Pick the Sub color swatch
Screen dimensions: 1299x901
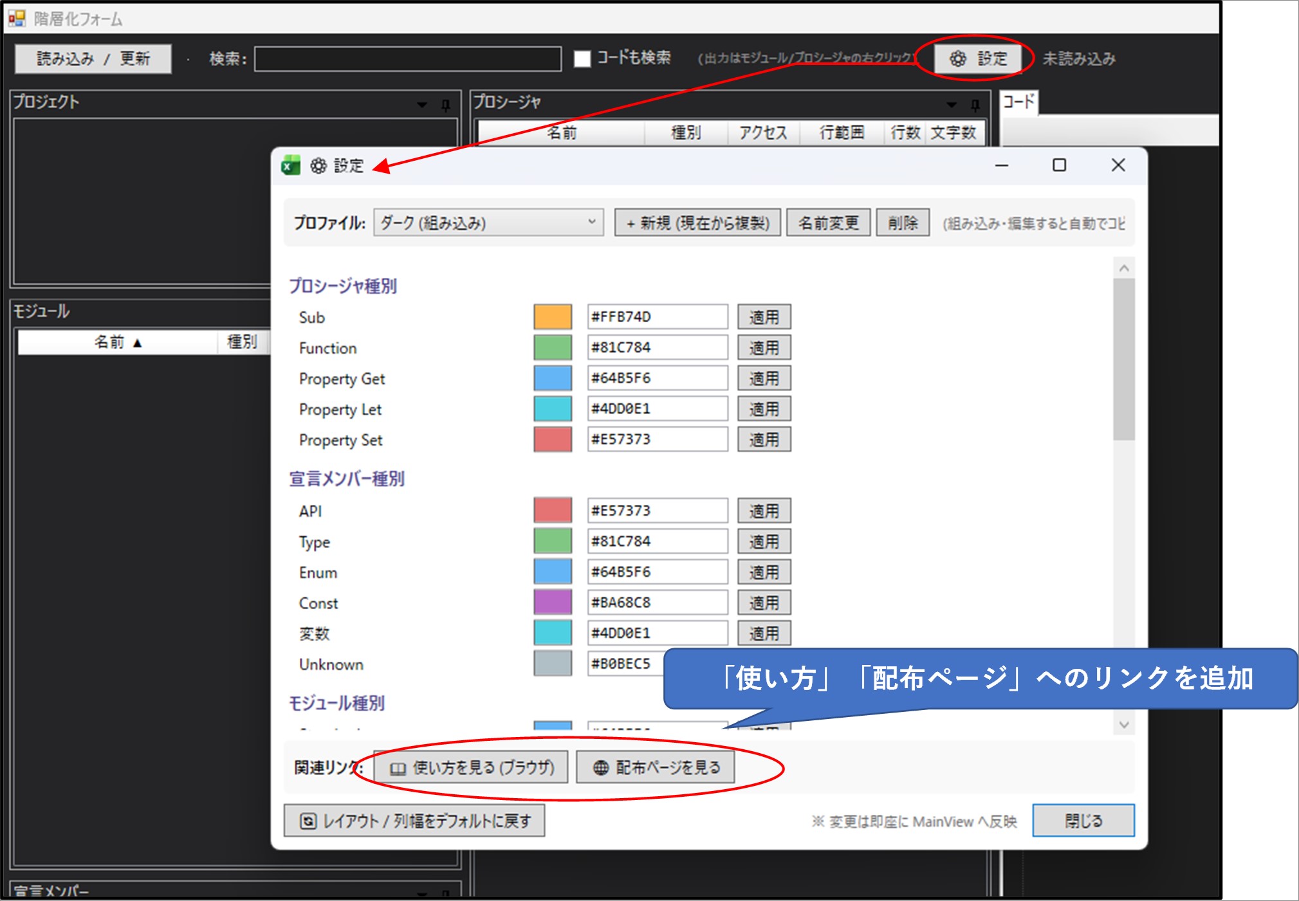point(553,317)
